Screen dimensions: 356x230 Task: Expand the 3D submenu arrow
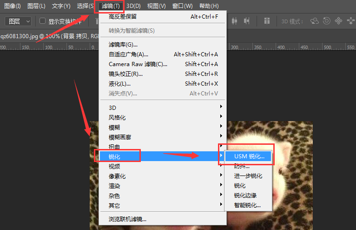tap(221, 107)
